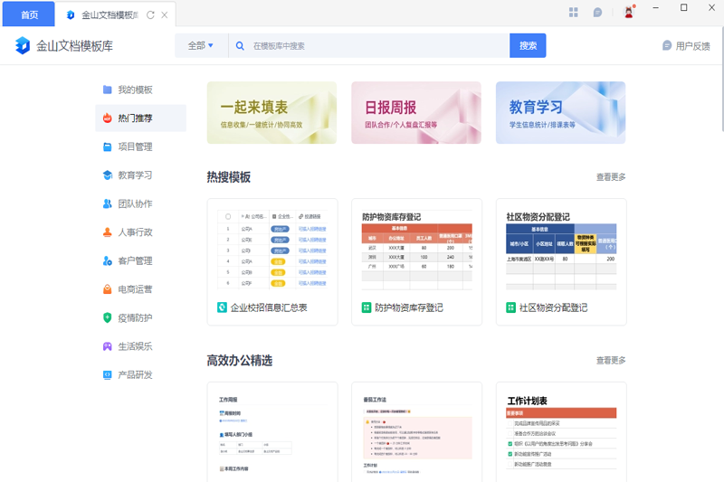
Task: Select the 项目管理 sidebar icon
Action: [x=108, y=146]
